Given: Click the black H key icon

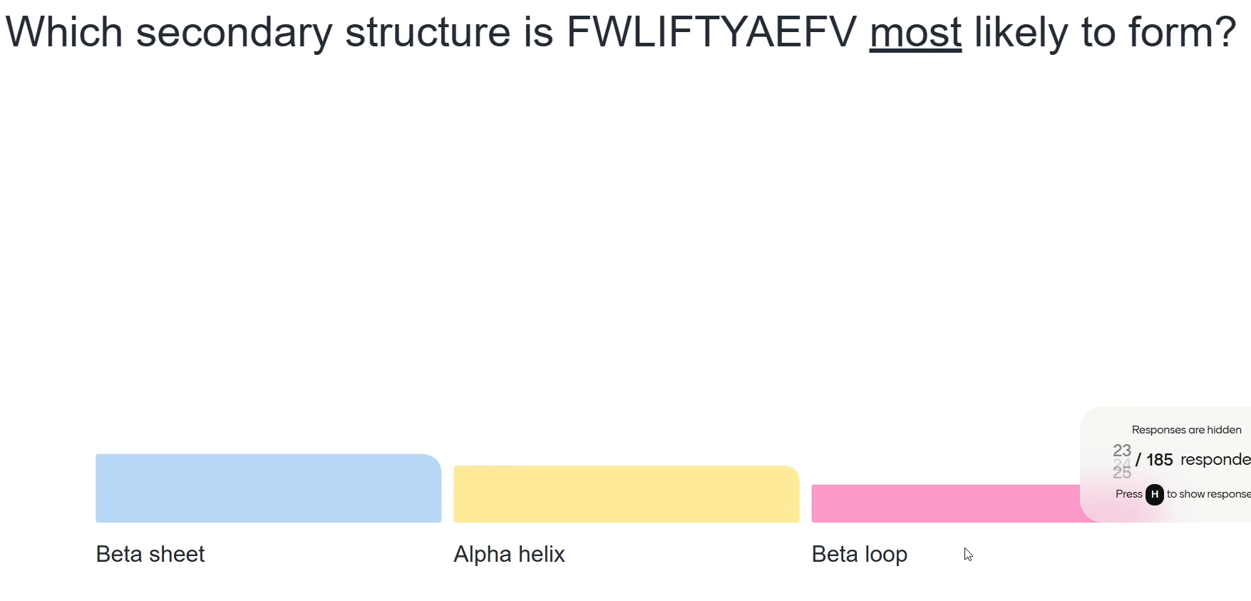Looking at the screenshot, I should tap(1154, 494).
